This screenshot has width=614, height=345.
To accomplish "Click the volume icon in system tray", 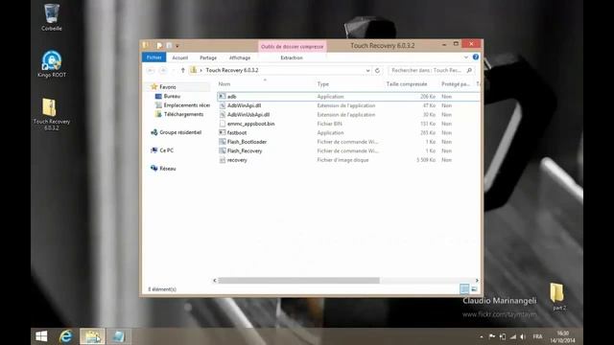I will pyautogui.click(x=523, y=336).
